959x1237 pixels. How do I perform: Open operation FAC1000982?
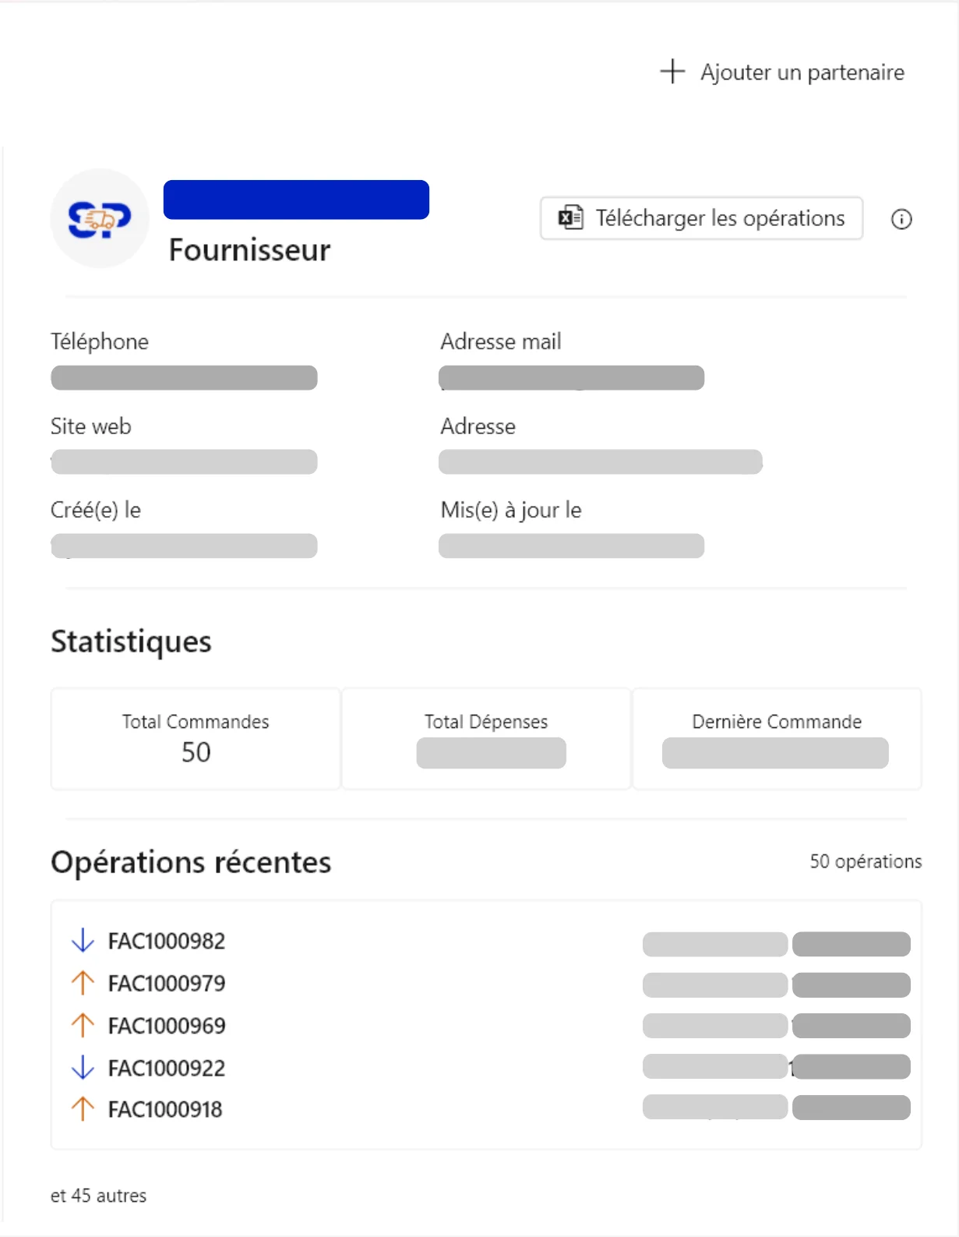167,942
